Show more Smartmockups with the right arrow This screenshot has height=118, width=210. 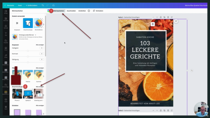[x=43, y=95]
